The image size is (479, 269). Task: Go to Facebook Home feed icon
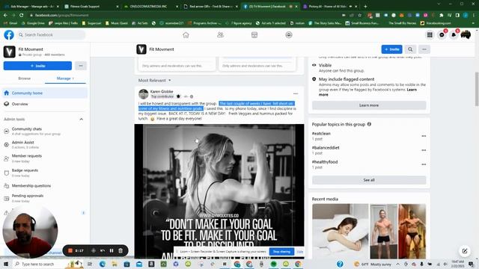(x=186, y=35)
